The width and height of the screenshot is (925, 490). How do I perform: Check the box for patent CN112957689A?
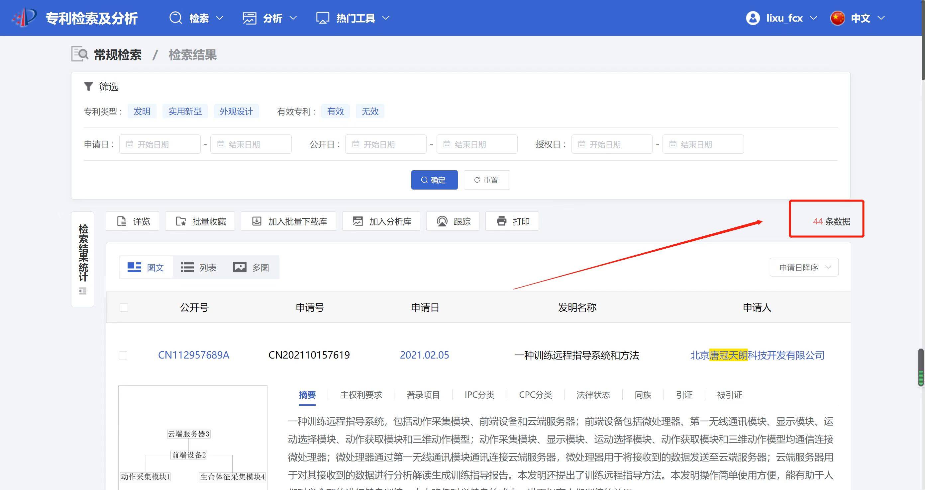(123, 356)
